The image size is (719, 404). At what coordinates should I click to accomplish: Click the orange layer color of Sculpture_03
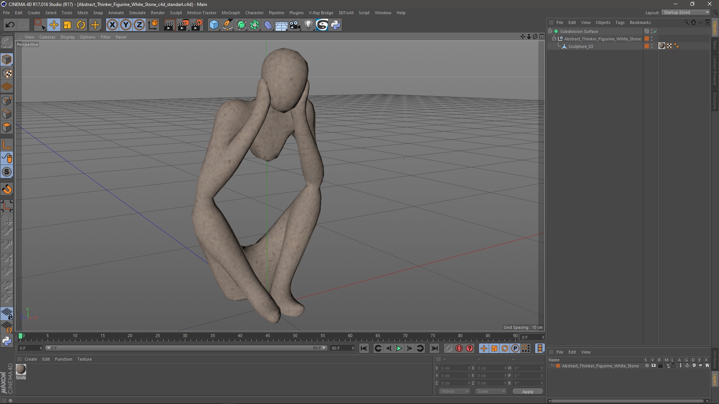647,46
